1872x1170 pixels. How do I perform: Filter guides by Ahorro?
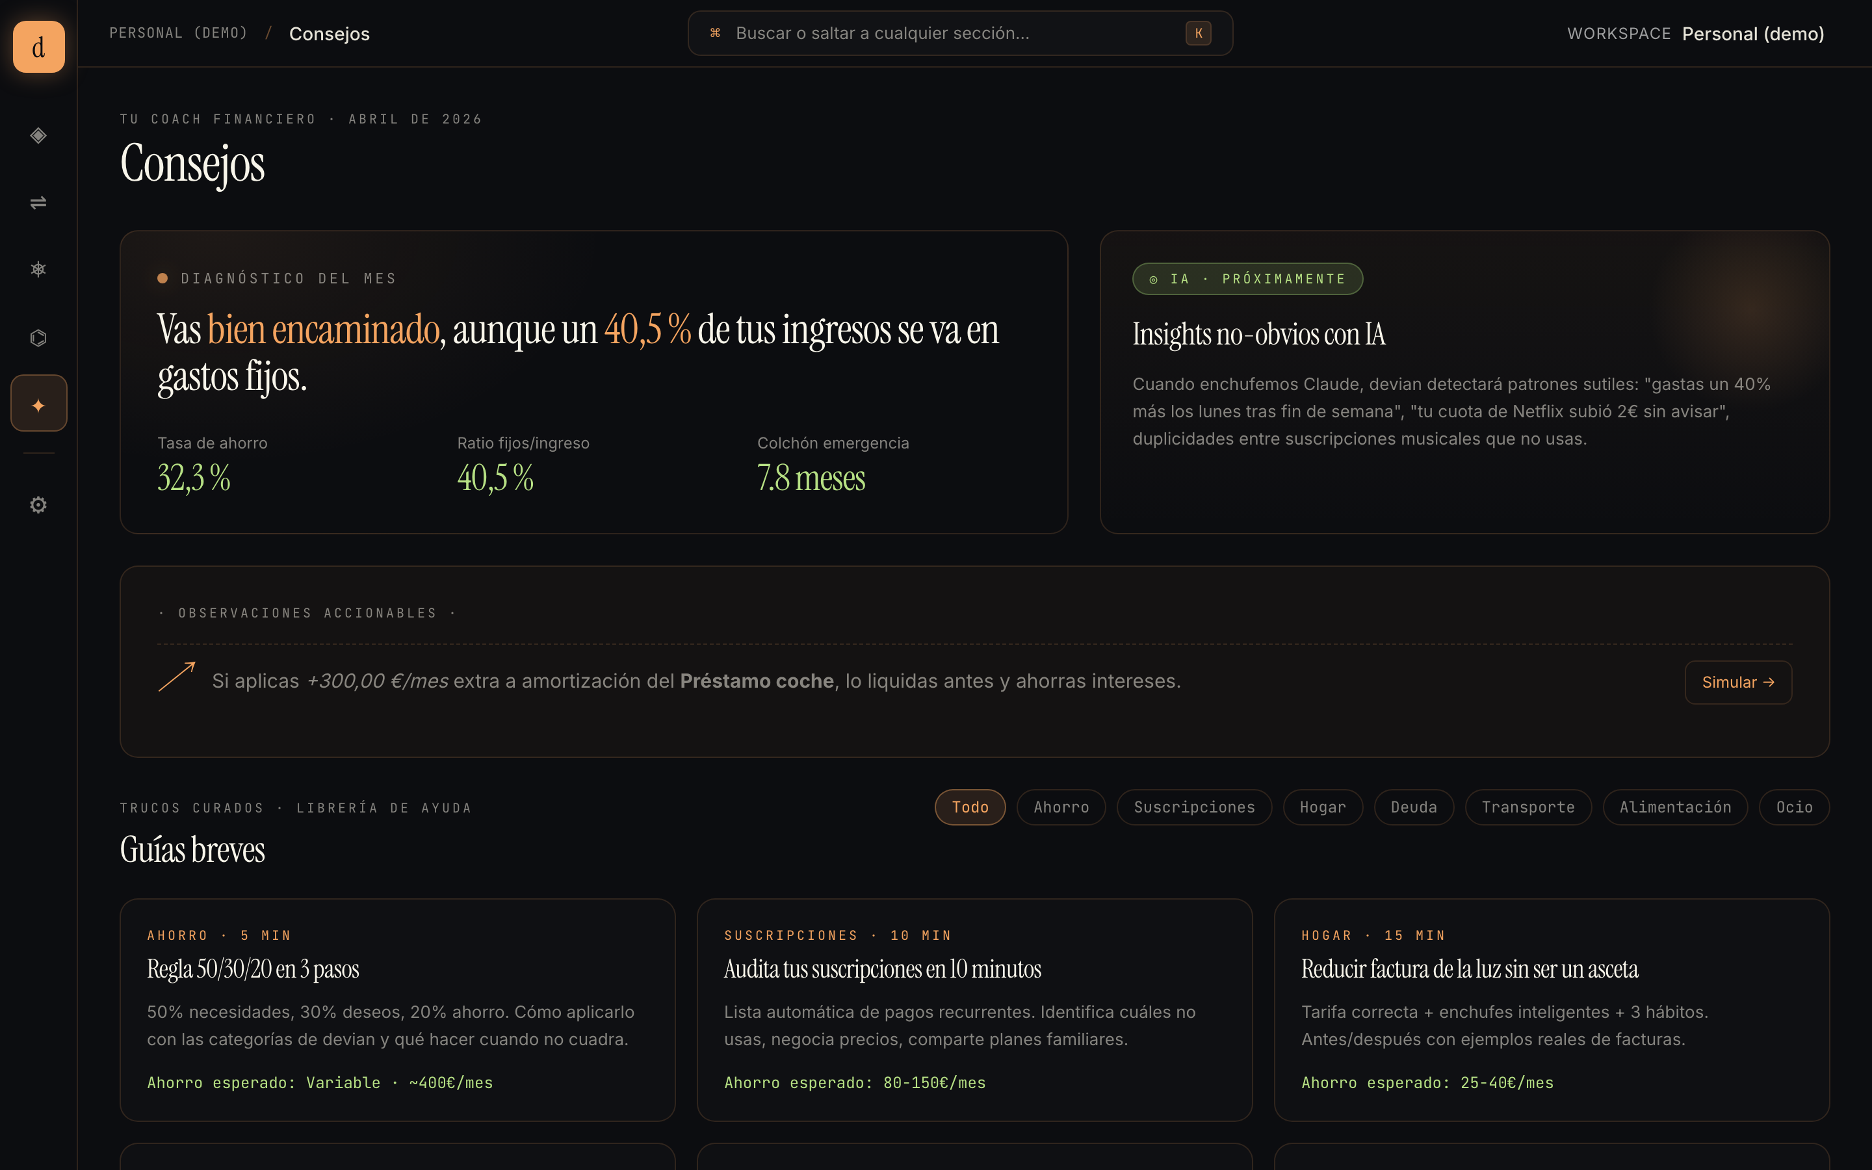[x=1061, y=807]
